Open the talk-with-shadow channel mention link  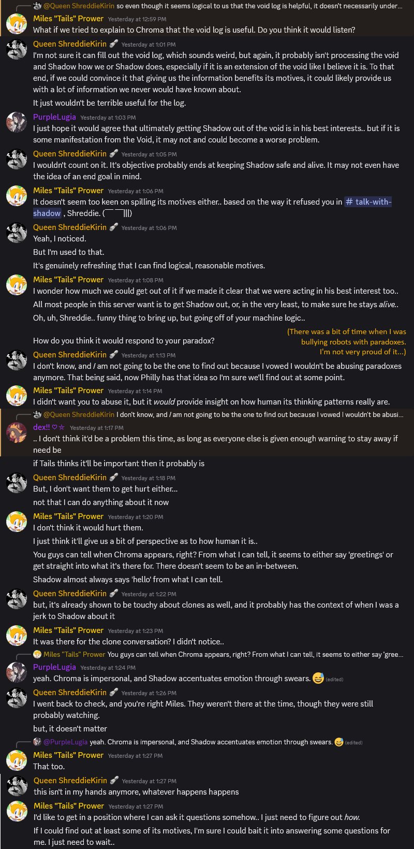point(368,202)
